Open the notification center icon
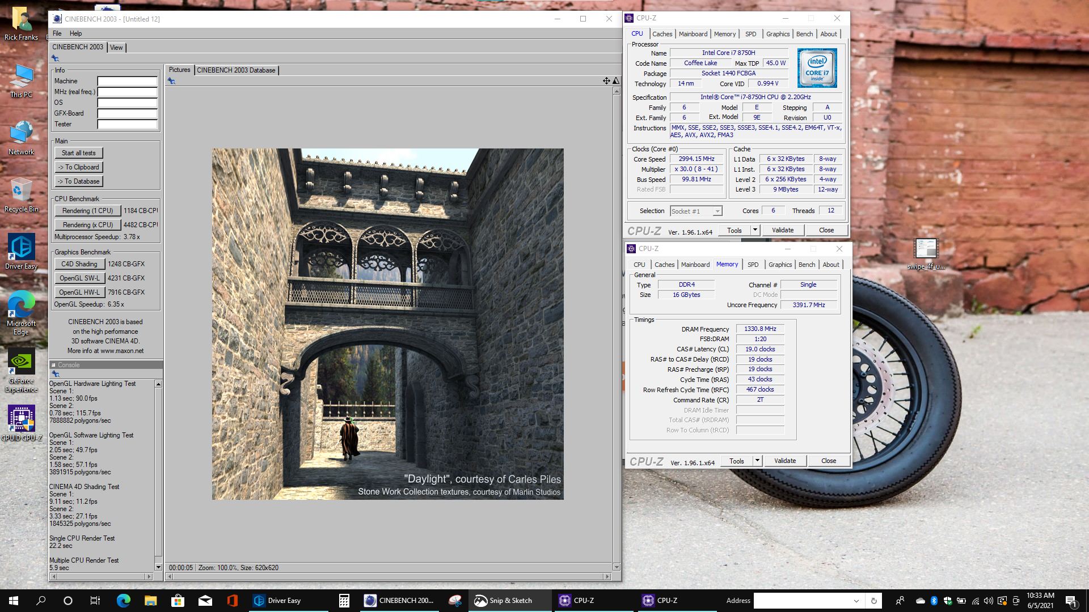 point(1071,601)
